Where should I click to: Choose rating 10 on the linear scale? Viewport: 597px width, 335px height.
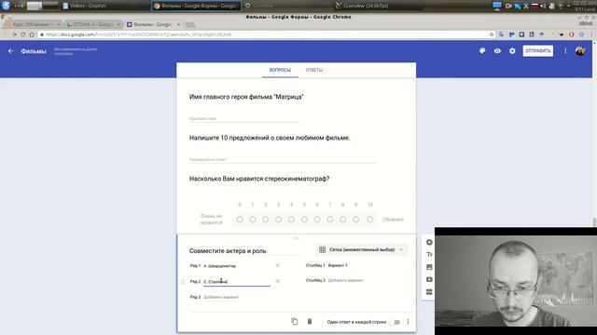coord(369,220)
